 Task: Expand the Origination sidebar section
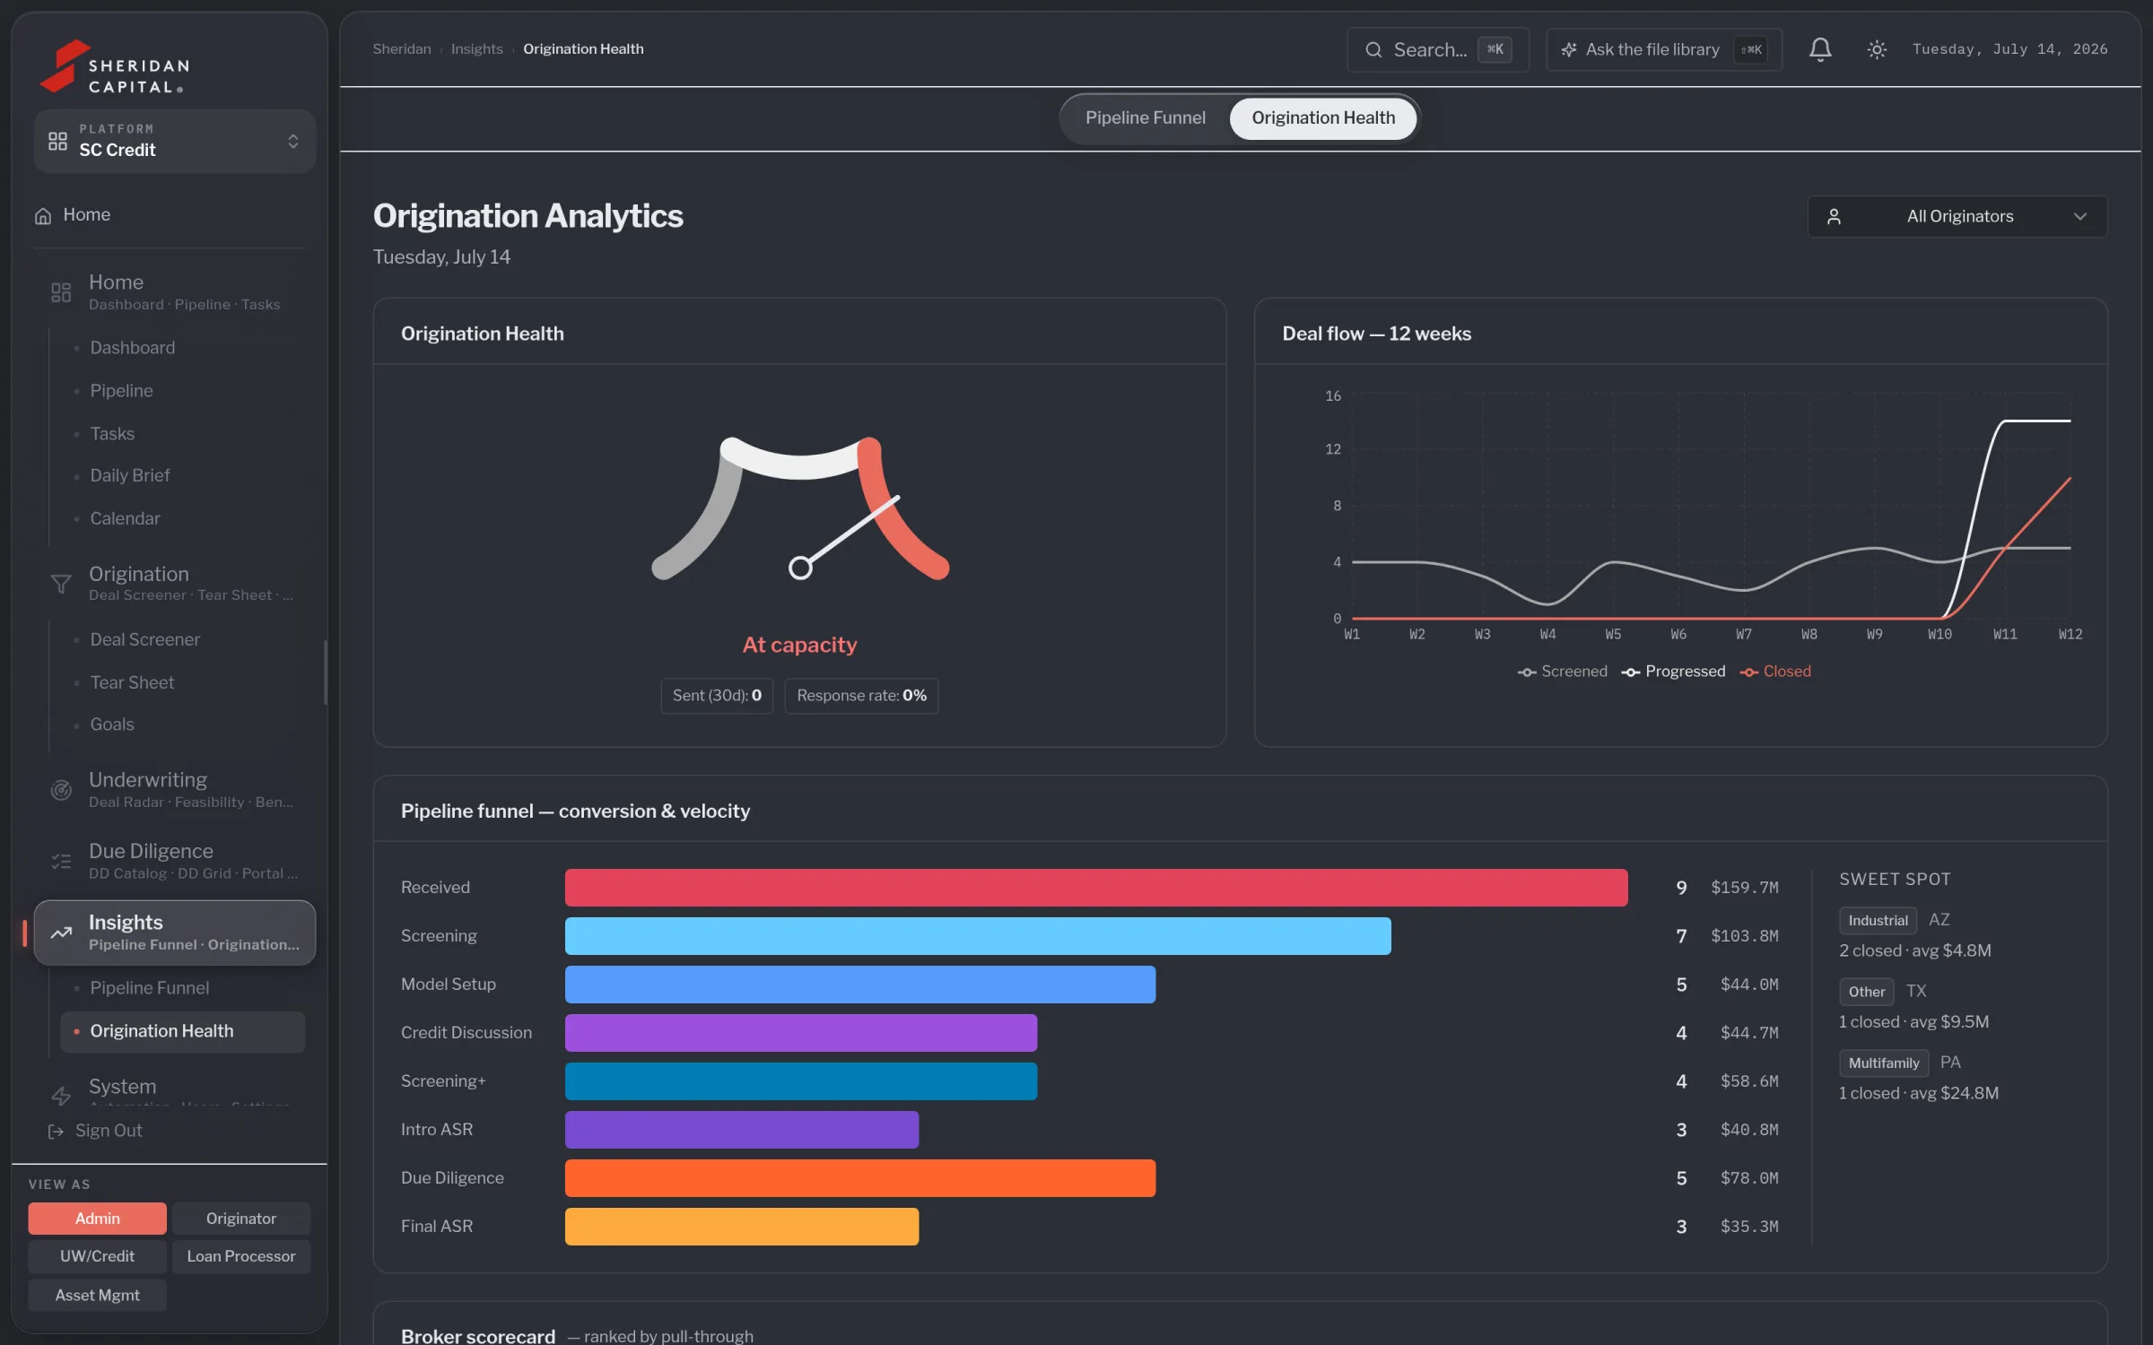click(x=174, y=583)
